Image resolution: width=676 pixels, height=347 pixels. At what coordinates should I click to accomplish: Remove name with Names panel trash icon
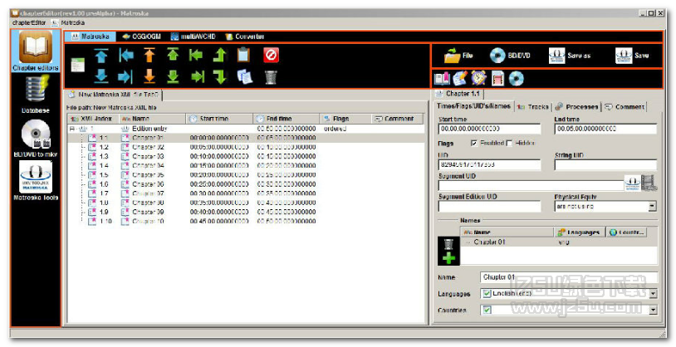click(448, 245)
